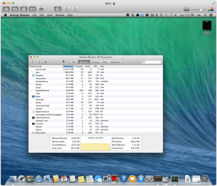
Task: Open the gear action dropdown in Activity Monitor
Action: tap(46, 62)
